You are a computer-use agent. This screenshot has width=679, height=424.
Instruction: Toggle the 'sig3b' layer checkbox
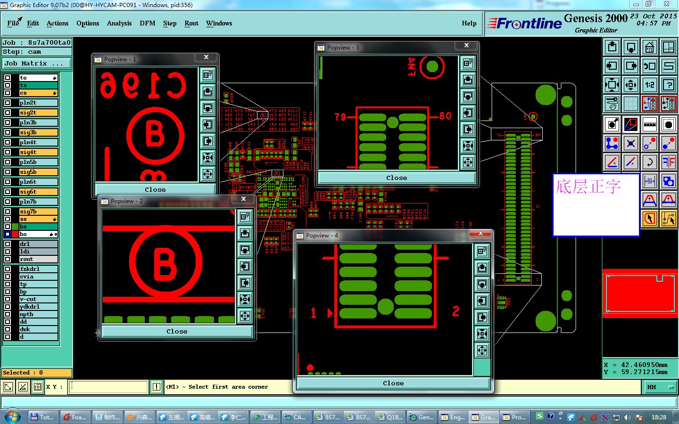point(8,132)
